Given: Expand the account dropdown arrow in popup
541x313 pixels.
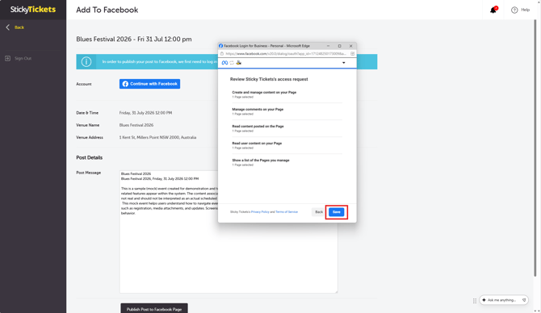Looking at the screenshot, I should [x=344, y=63].
